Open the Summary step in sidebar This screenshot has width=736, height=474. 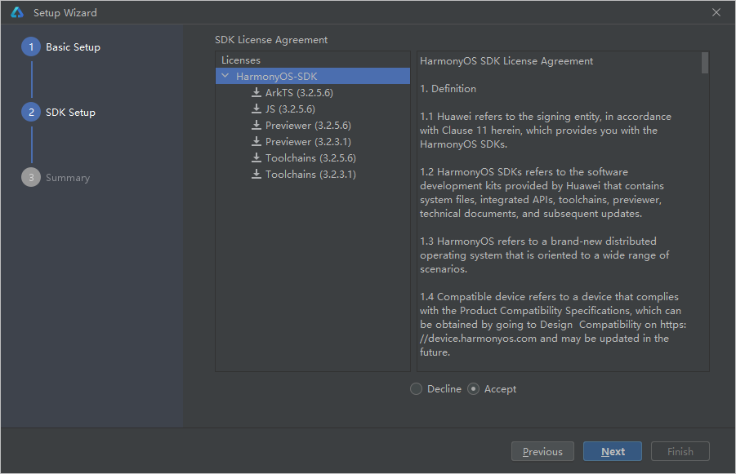pos(68,178)
